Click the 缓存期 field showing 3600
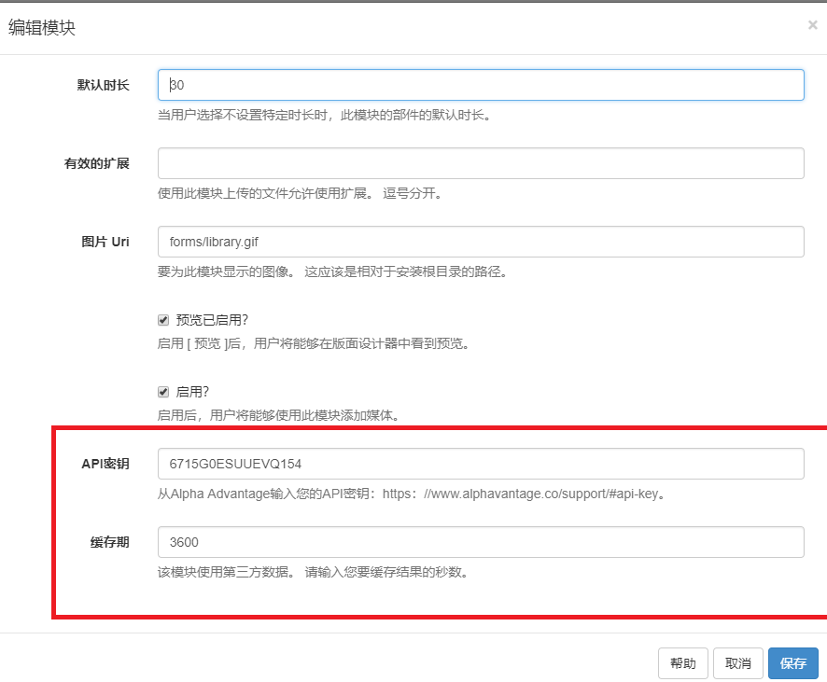The height and width of the screenshot is (682, 827). pos(481,542)
